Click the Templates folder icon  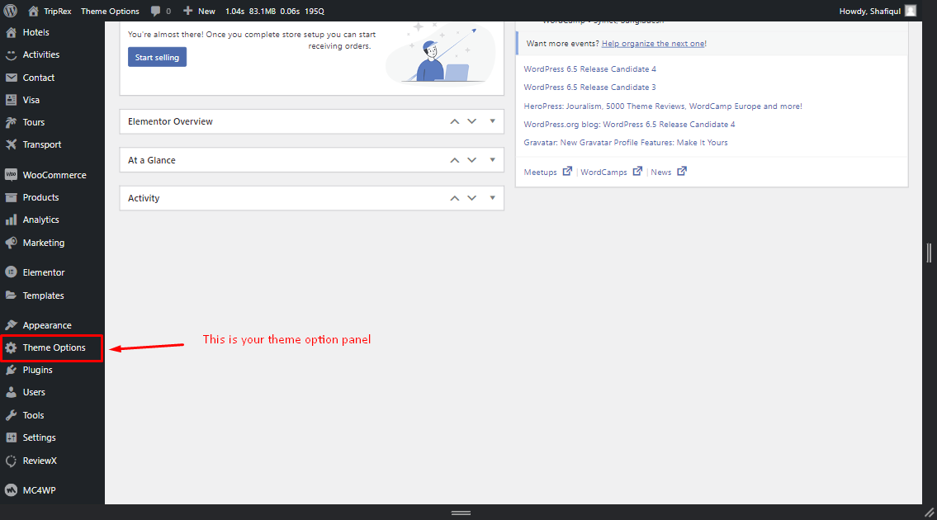coord(11,295)
